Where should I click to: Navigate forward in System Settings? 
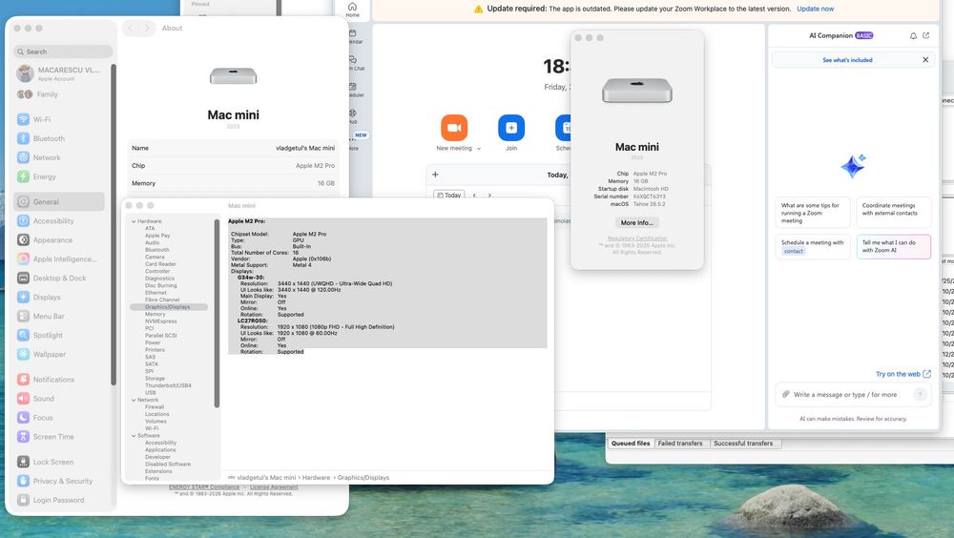click(x=146, y=28)
